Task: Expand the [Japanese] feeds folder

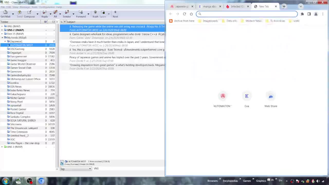Action: coord(5,41)
